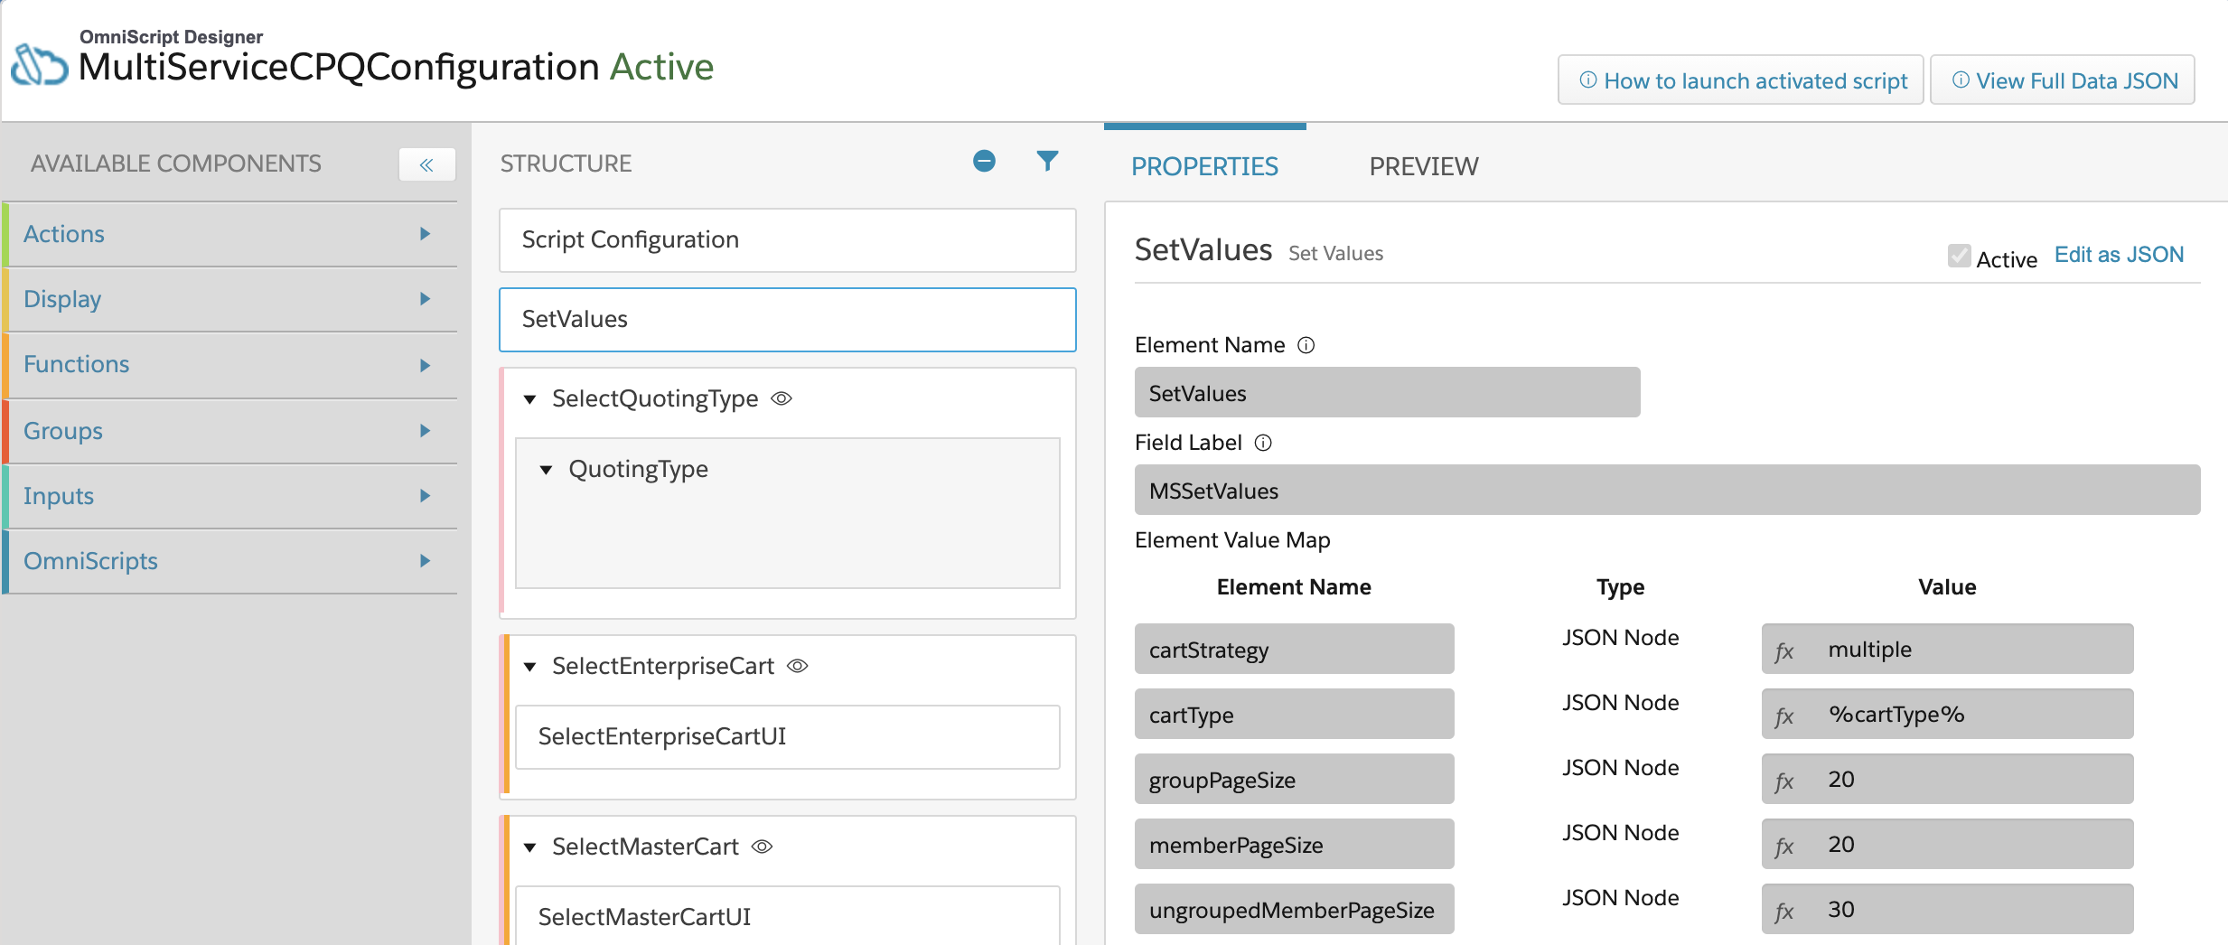Click the Element Name info icon

[x=1306, y=345]
